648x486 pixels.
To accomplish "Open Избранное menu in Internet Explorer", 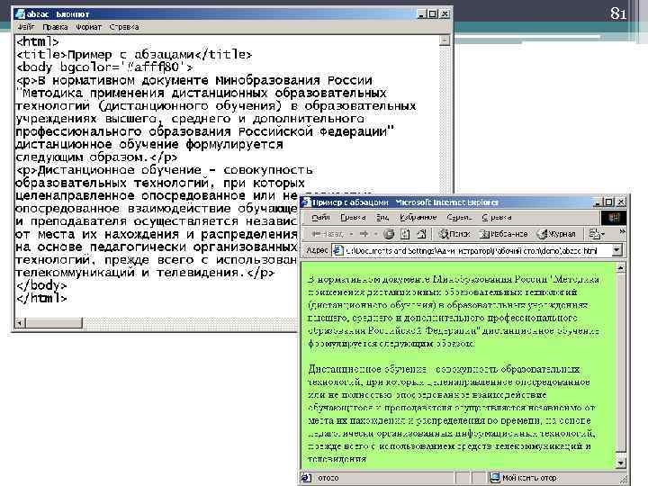I will click(x=418, y=218).
